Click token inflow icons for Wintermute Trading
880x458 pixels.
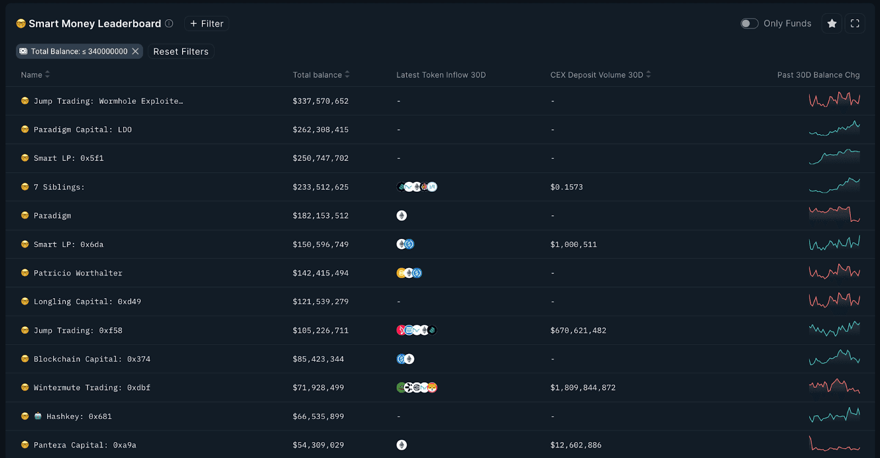[x=417, y=388]
